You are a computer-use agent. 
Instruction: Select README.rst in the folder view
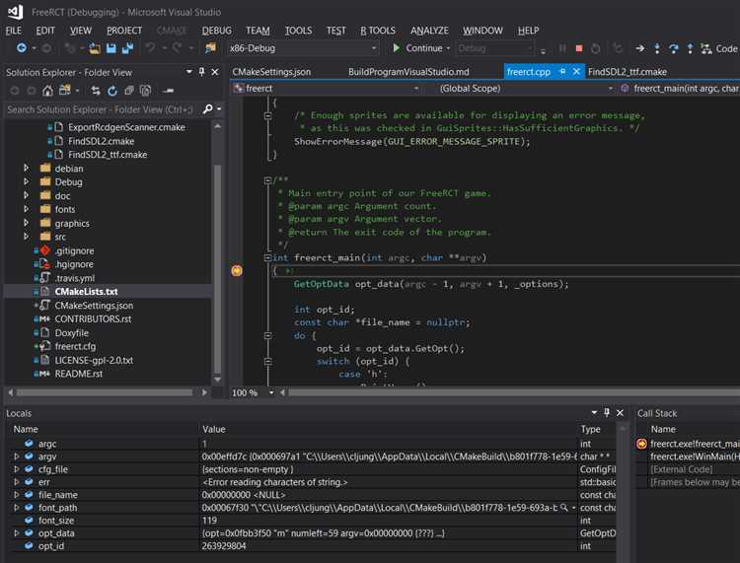(x=78, y=374)
